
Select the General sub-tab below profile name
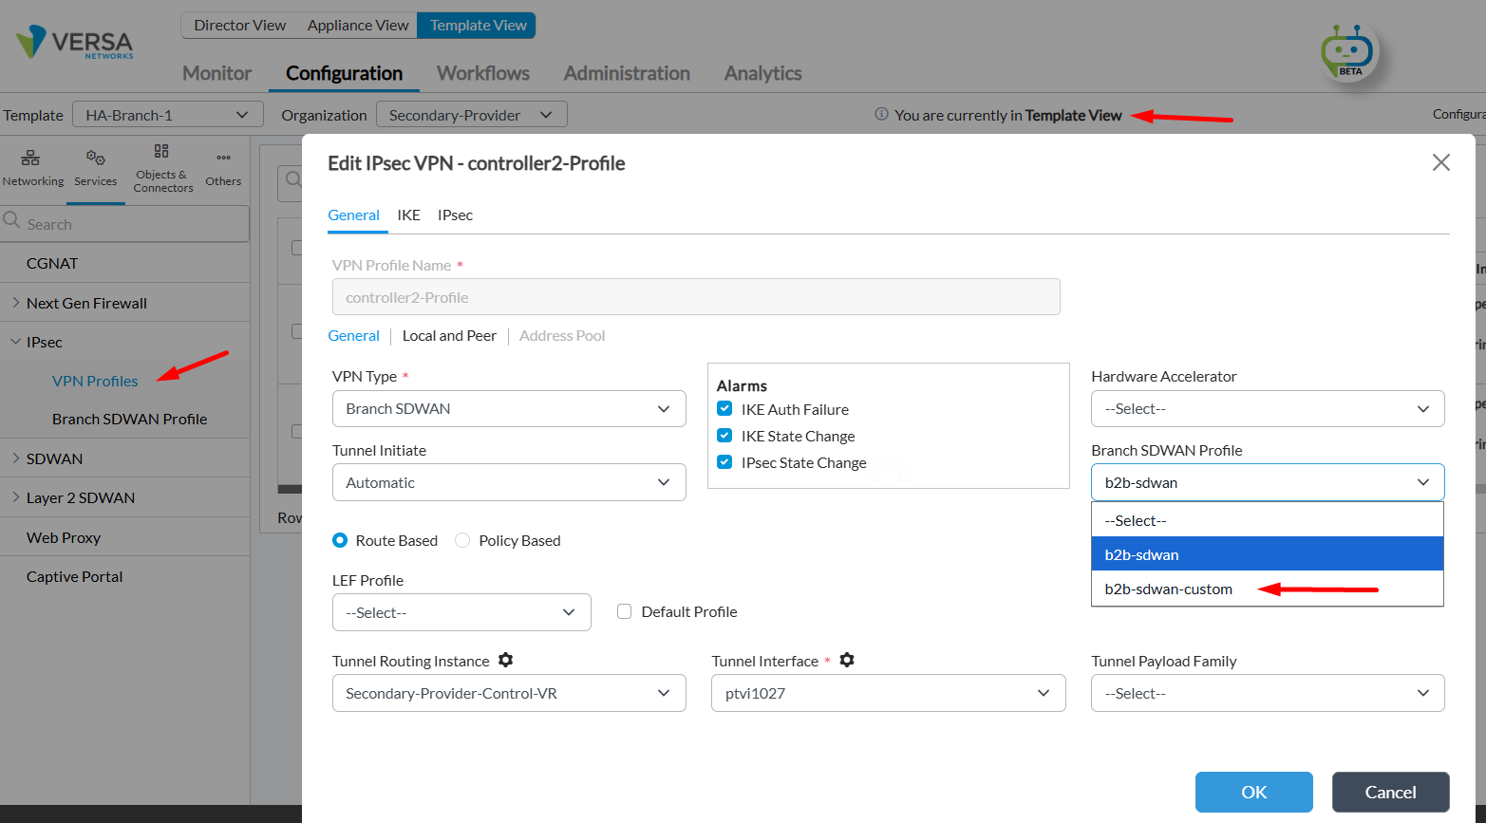pos(353,335)
